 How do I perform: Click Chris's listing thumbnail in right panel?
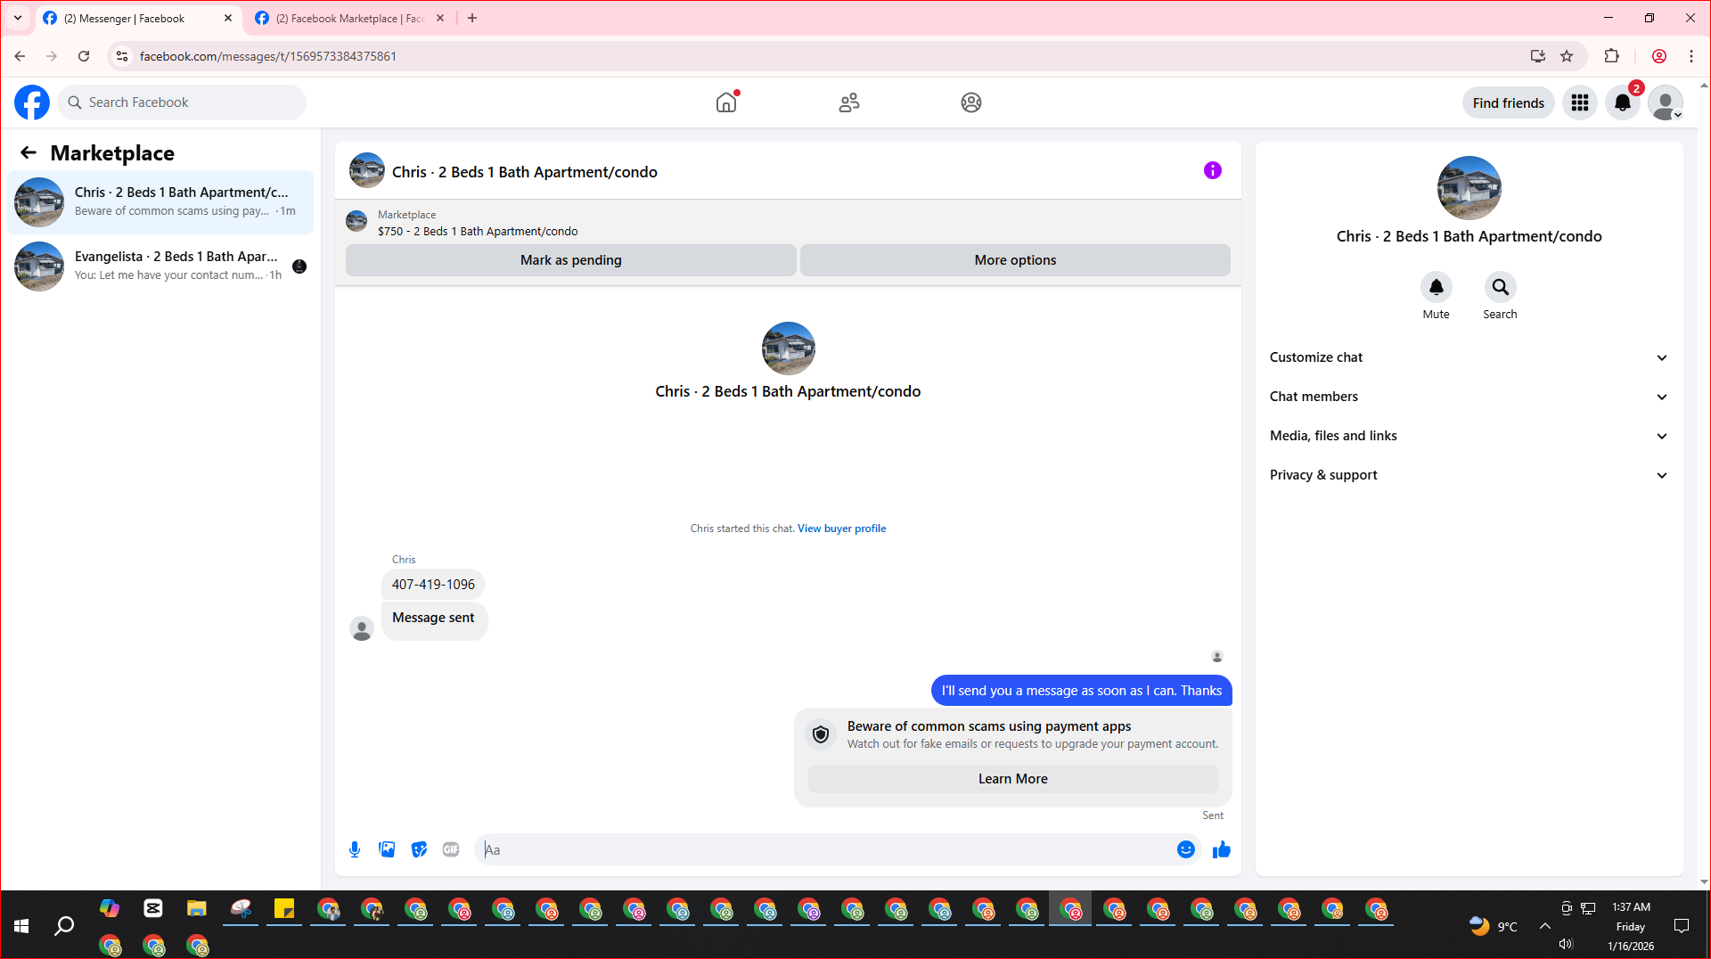[x=1469, y=188]
